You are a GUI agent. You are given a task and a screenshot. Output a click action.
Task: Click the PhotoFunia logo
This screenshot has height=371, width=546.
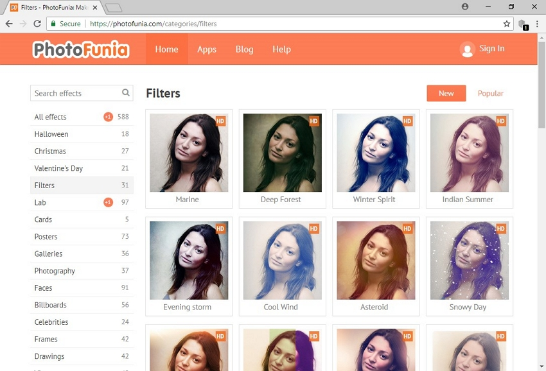tap(80, 49)
